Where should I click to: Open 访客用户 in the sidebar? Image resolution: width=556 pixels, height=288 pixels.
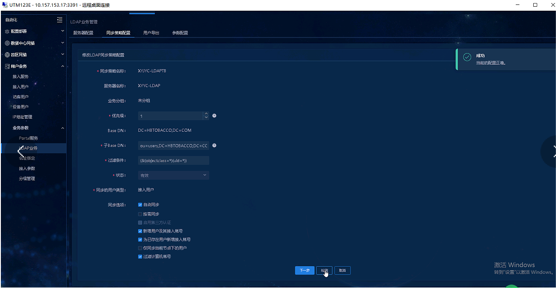(x=21, y=97)
